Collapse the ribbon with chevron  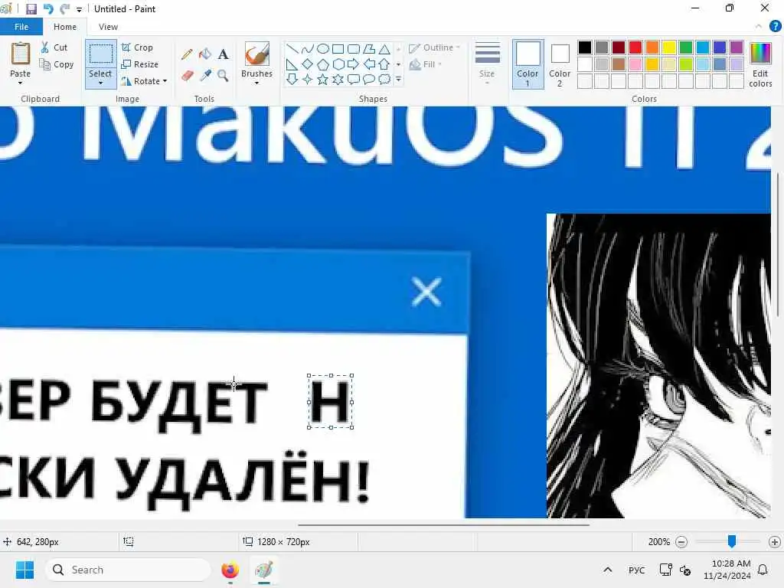[x=759, y=27]
